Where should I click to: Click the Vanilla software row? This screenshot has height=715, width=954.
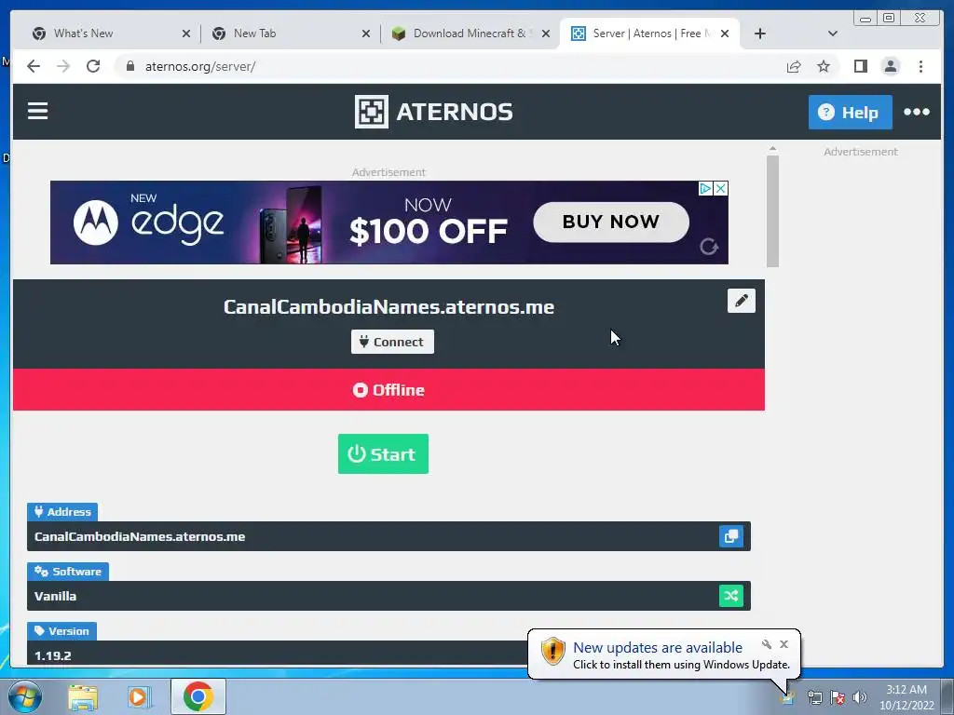coord(388,596)
